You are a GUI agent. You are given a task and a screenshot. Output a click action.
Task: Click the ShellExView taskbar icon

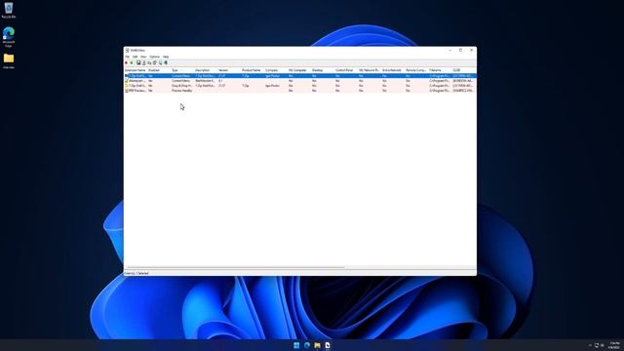(328, 345)
